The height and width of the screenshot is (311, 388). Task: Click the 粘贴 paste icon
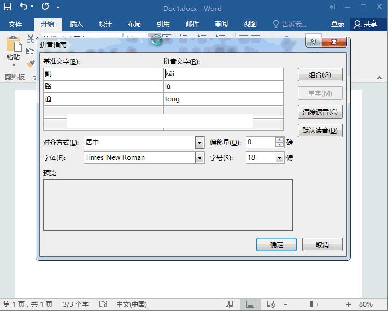13,44
